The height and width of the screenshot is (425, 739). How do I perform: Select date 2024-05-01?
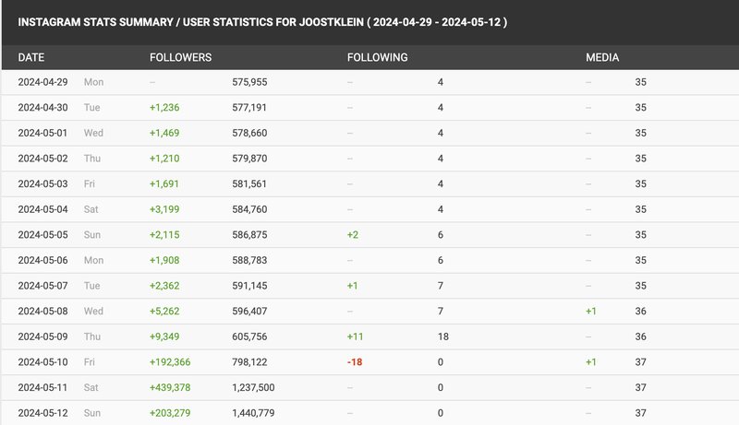coord(42,133)
